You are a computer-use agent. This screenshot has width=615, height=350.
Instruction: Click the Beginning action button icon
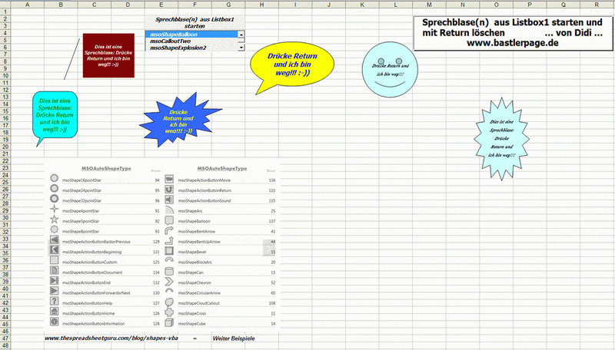click(54, 249)
